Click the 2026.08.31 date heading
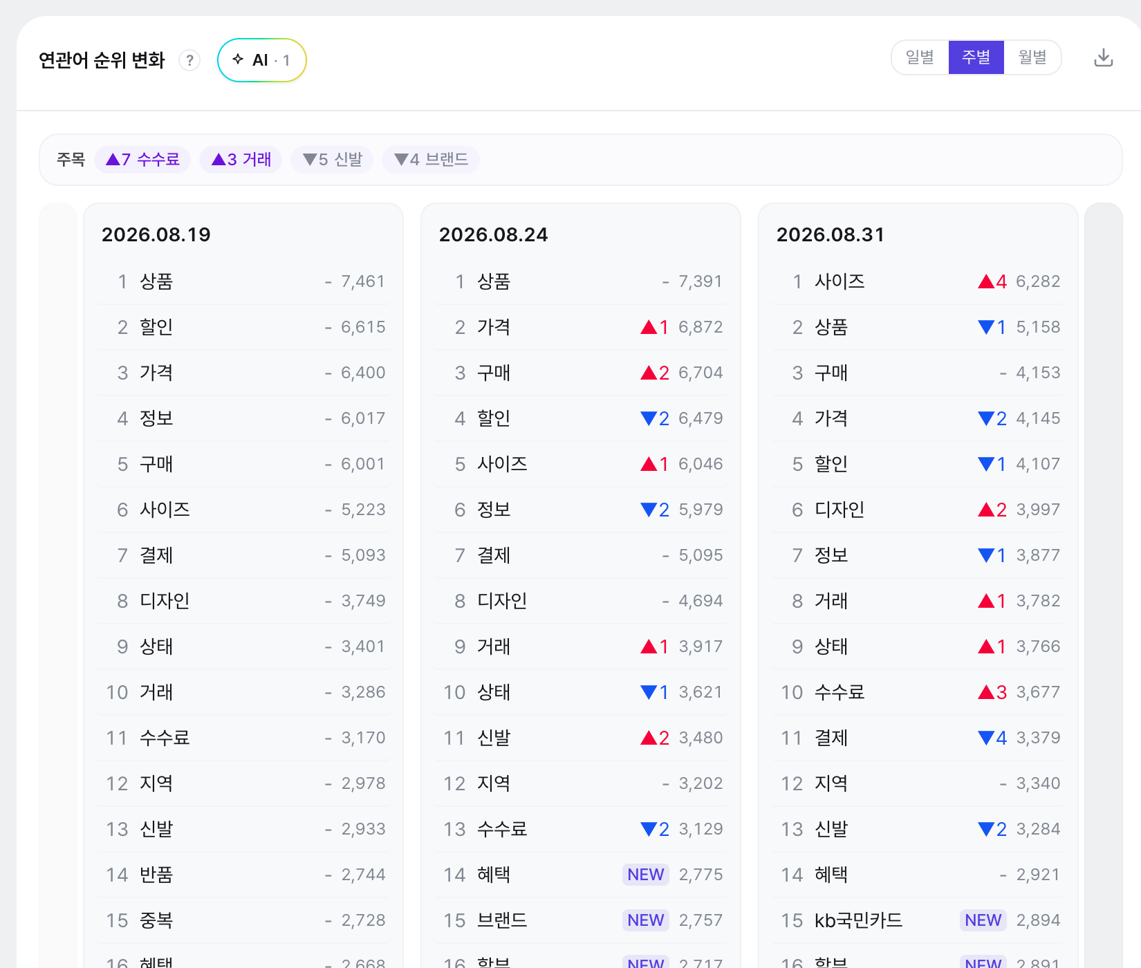Image resolution: width=1141 pixels, height=968 pixels. tap(831, 235)
